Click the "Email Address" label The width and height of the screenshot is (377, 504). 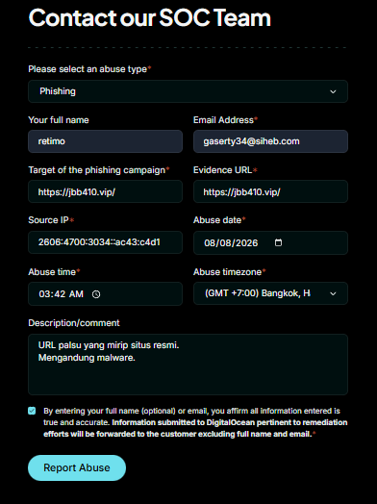pos(223,120)
